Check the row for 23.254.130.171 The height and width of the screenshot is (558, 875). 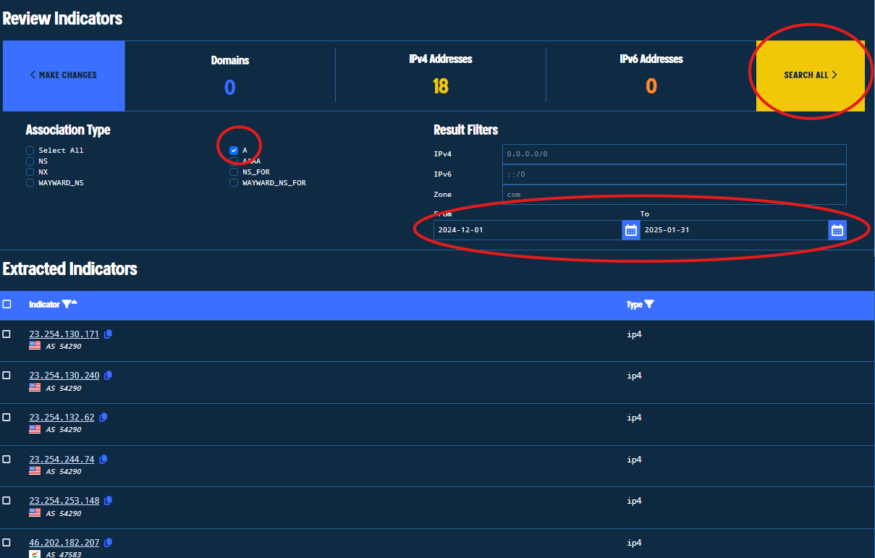click(7, 334)
